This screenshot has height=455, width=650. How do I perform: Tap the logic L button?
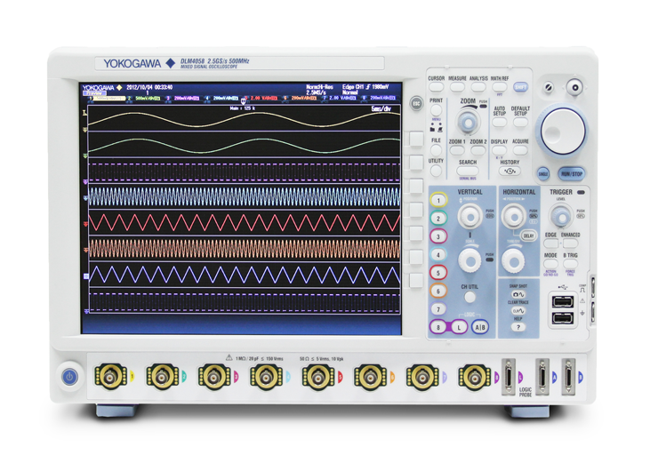pos(459,327)
